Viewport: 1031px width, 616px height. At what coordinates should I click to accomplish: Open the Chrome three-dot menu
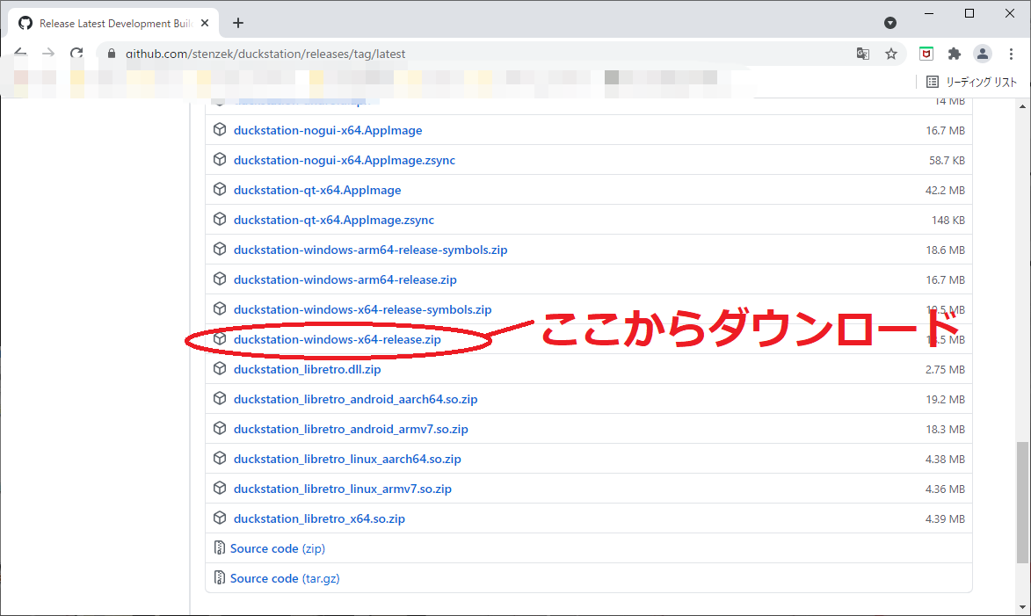click(1011, 54)
